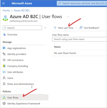Open the hamburger portal menu

[x=3, y=3]
